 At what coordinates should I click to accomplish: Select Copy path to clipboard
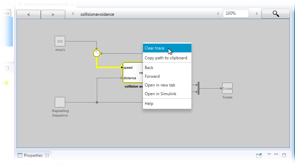[x=166, y=58]
